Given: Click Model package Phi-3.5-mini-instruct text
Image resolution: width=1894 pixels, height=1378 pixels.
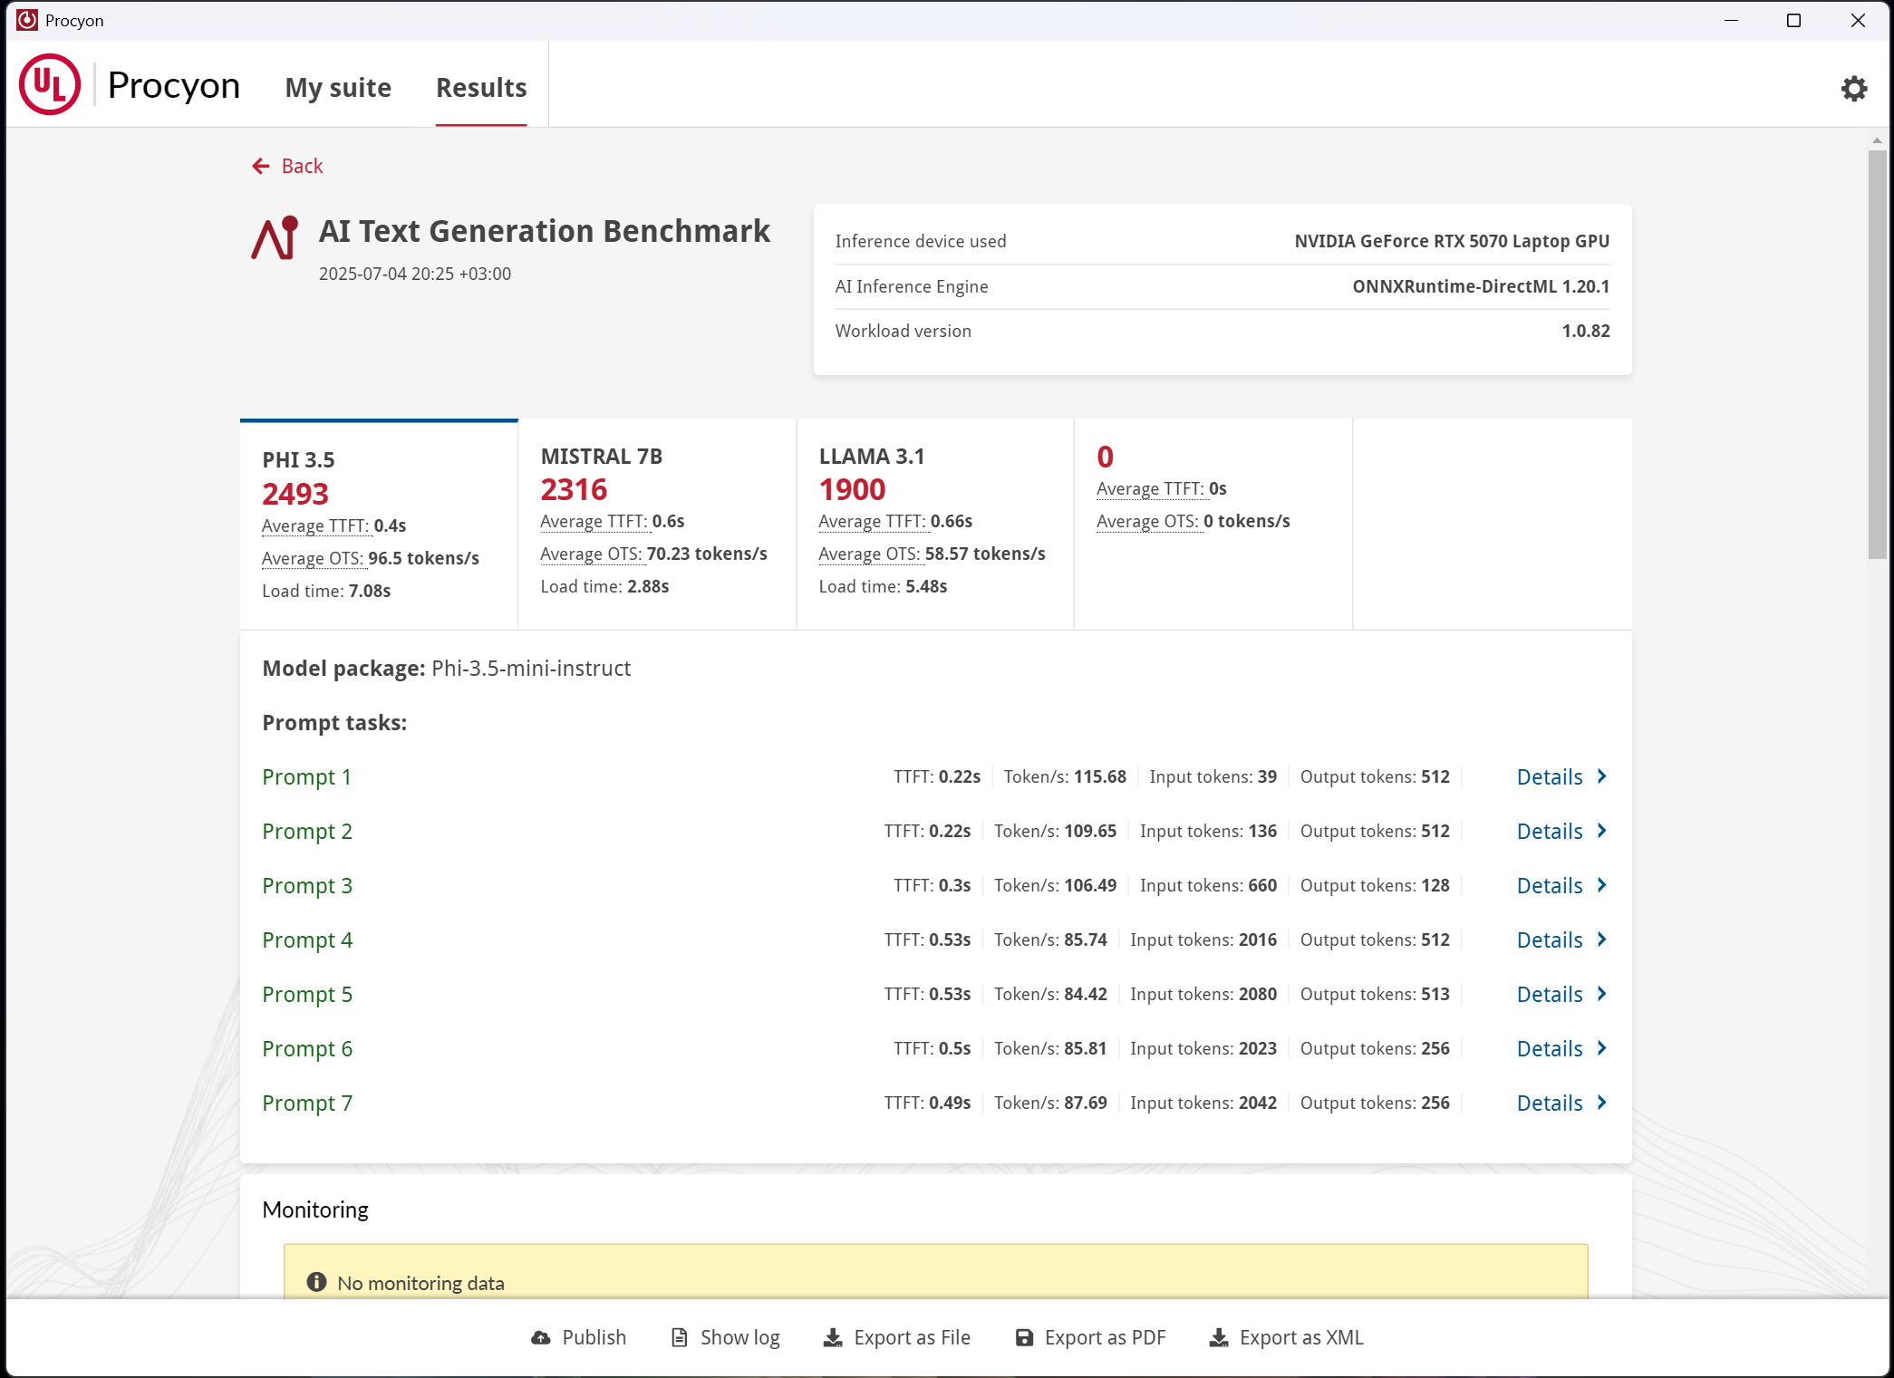Looking at the screenshot, I should (446, 669).
